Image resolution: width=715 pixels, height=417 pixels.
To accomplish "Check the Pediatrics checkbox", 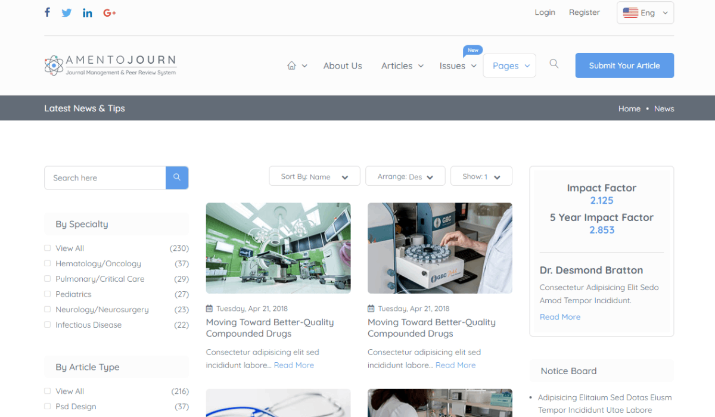I will point(47,294).
